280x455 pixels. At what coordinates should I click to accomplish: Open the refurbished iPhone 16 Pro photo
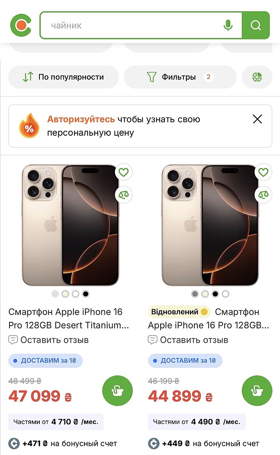point(210,225)
